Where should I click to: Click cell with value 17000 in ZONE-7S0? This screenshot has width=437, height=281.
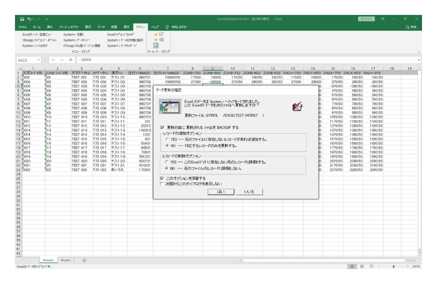click(x=192, y=77)
